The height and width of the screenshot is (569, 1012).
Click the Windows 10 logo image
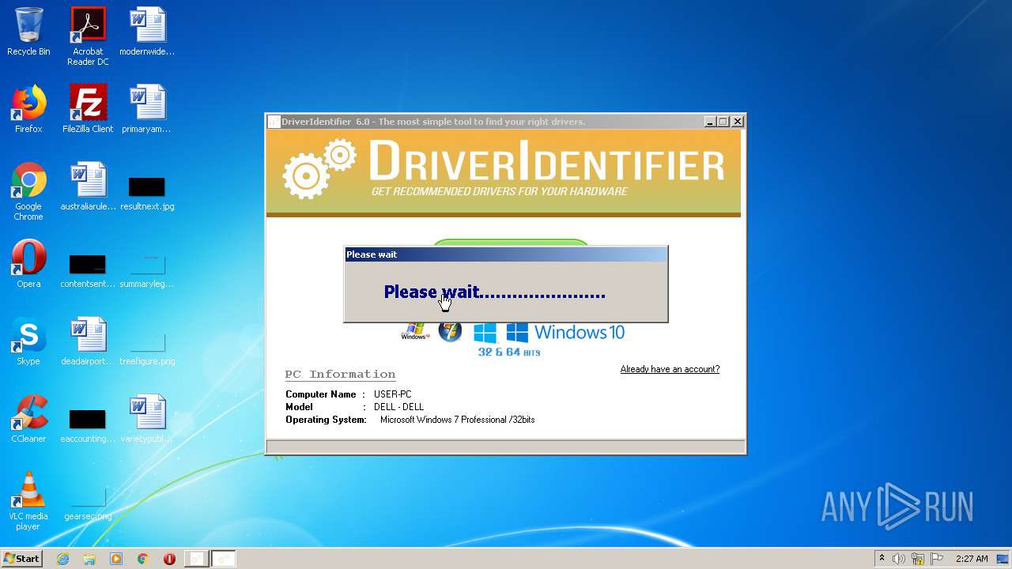pyautogui.click(x=565, y=332)
